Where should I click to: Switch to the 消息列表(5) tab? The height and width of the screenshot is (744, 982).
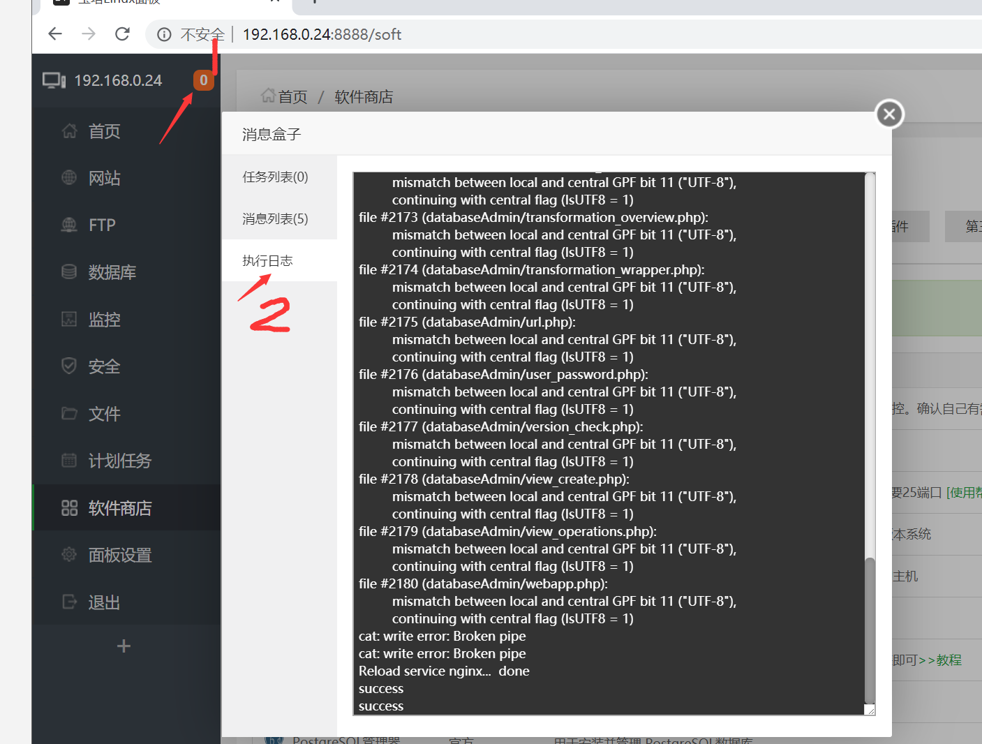[279, 218]
